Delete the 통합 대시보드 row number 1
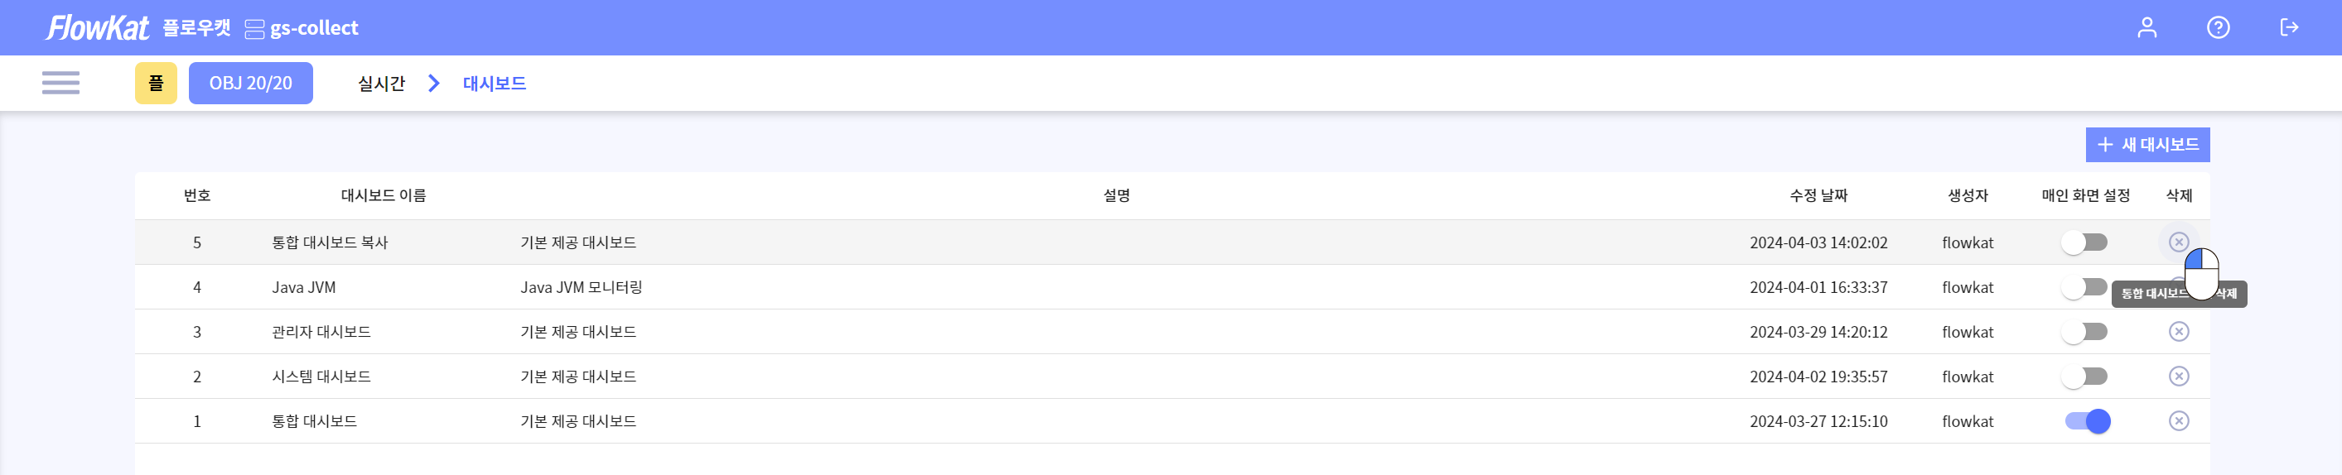The height and width of the screenshot is (475, 2342). [2178, 420]
